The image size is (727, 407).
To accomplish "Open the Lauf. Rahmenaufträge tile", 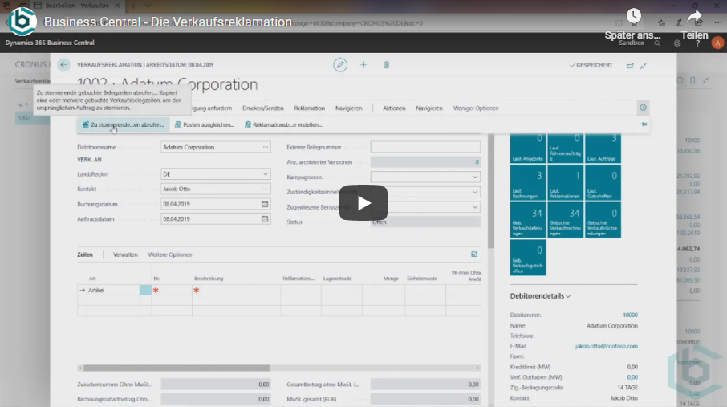I will pos(566,148).
